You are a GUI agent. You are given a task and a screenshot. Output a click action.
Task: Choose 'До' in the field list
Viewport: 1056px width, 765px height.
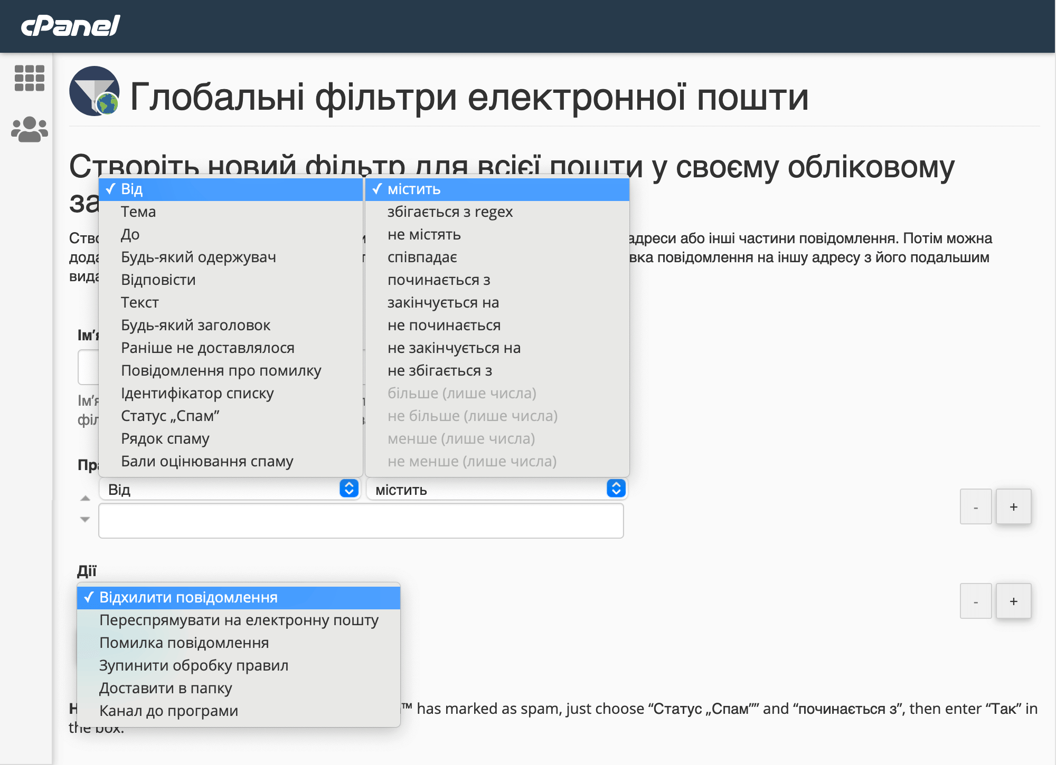[x=231, y=234]
